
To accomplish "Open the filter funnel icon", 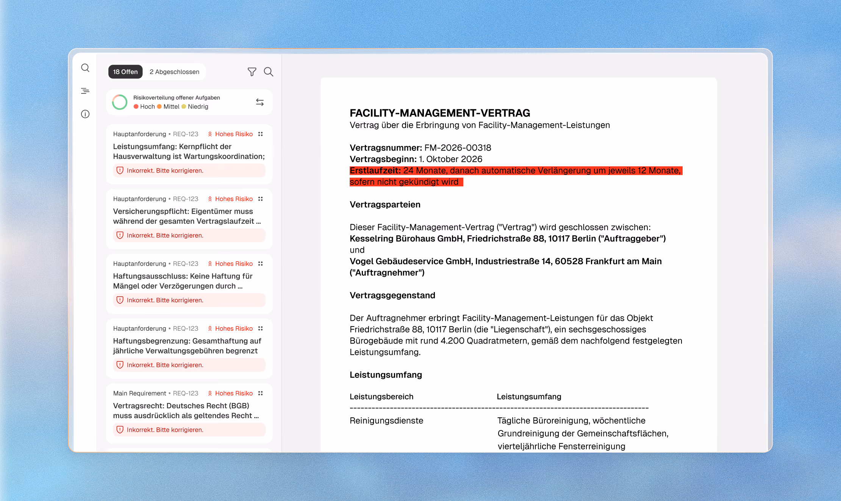I will [252, 72].
